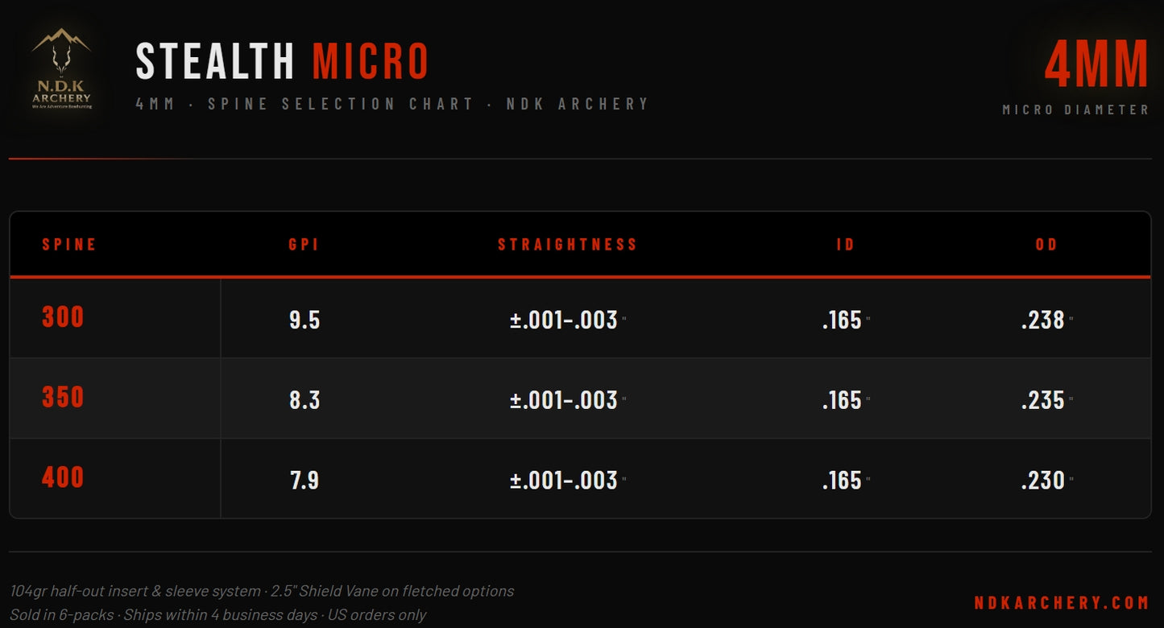The image size is (1164, 628).
Task: Click the OD column header
Action: [1046, 245]
